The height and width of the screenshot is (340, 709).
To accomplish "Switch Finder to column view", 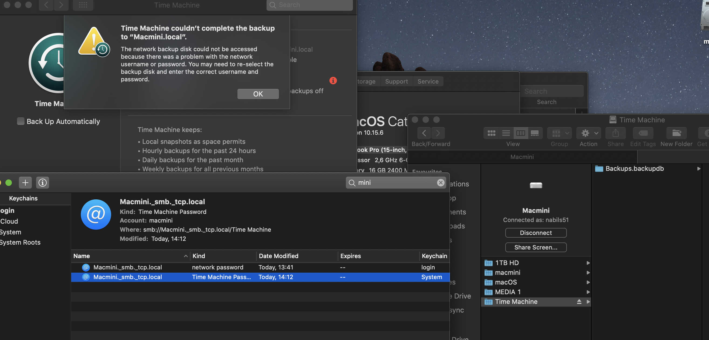I will tap(520, 133).
